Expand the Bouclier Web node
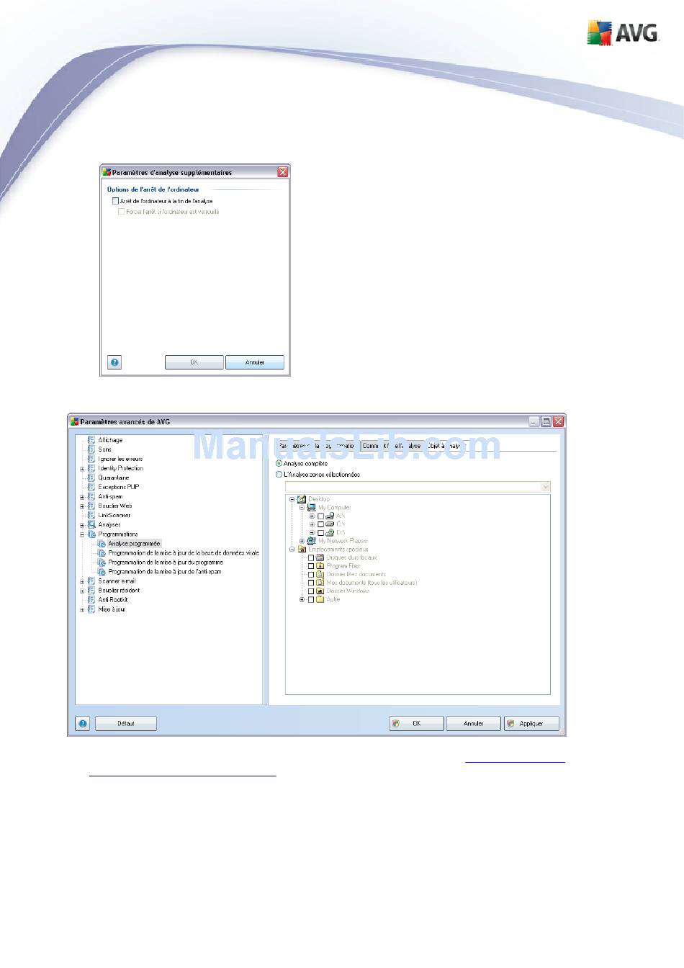Screen dimensions: 684x968 coord(82,506)
